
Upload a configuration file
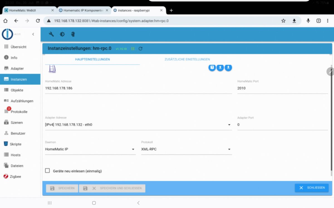pos(220,67)
